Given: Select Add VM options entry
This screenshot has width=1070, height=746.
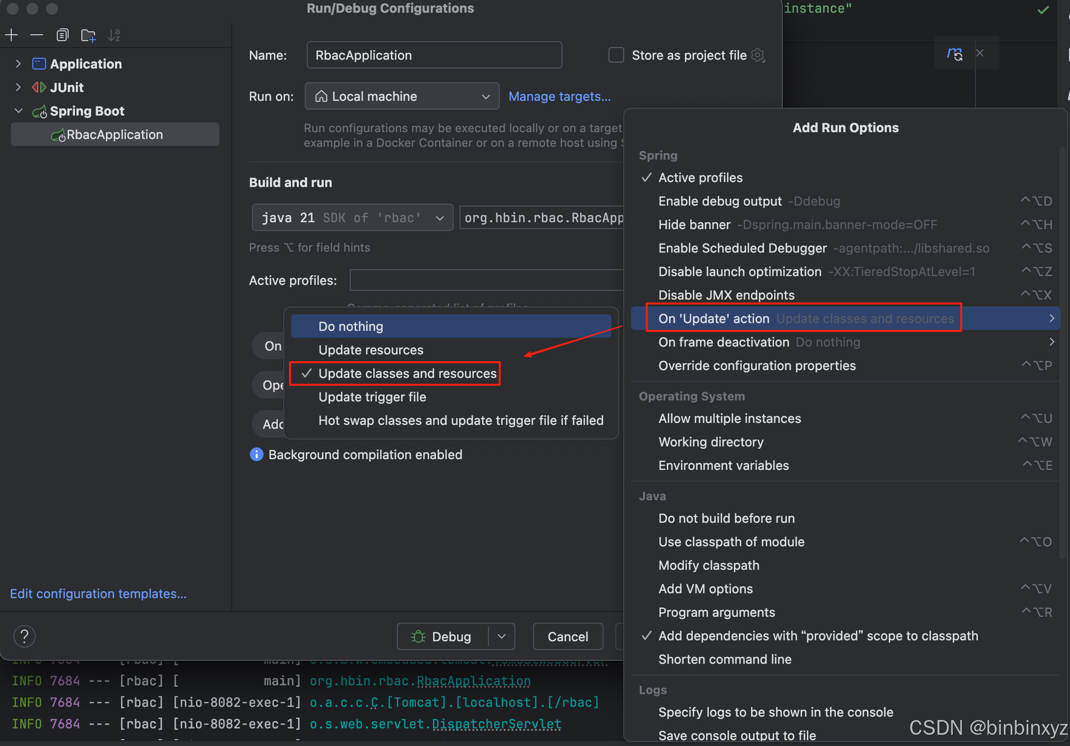Looking at the screenshot, I should 845,589.
